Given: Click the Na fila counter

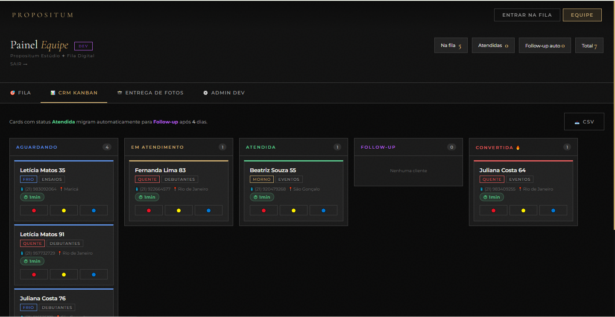Looking at the screenshot, I should pyautogui.click(x=451, y=45).
